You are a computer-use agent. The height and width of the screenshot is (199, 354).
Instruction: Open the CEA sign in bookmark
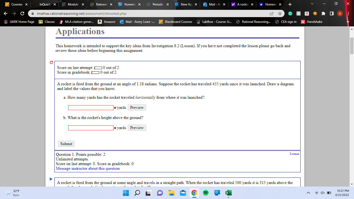point(286,22)
